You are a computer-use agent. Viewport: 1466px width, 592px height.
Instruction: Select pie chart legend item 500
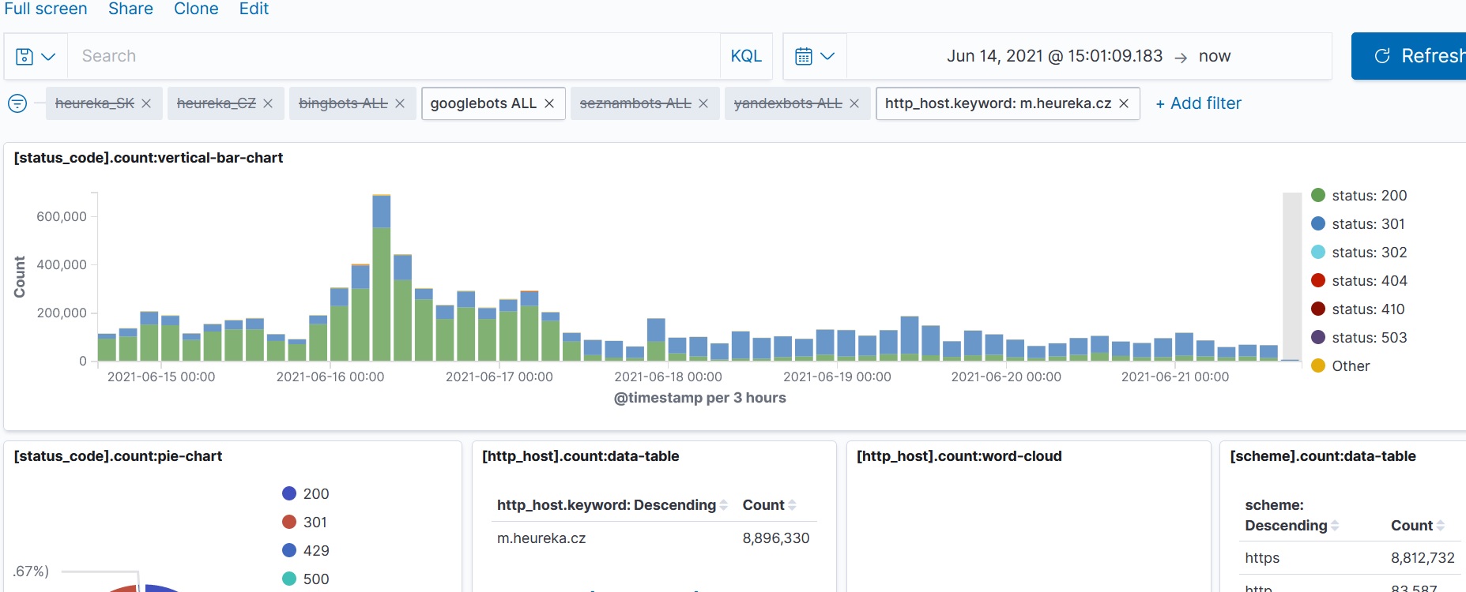click(x=306, y=579)
